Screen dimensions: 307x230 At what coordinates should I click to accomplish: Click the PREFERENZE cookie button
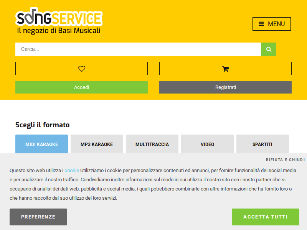pos(38,217)
